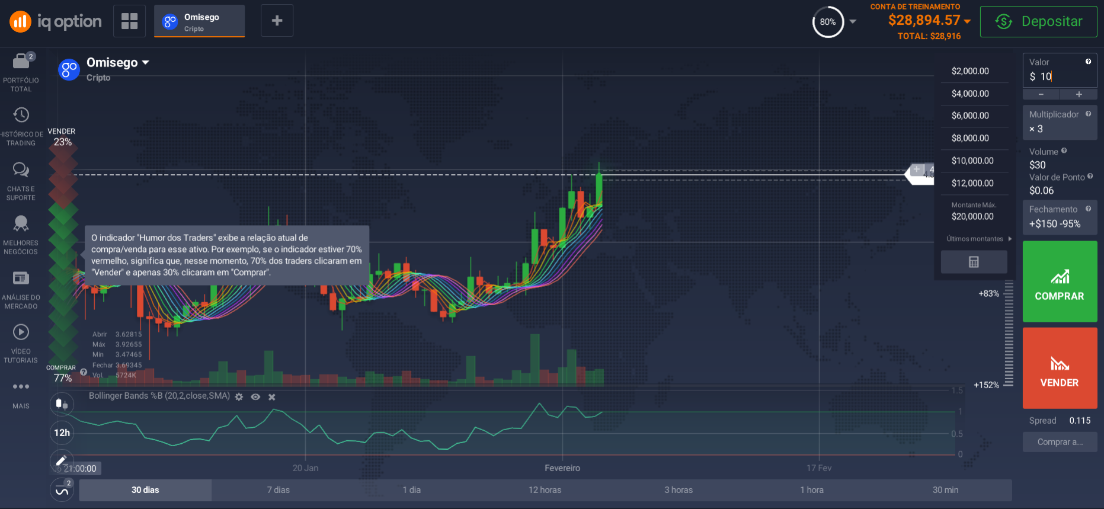Select Montante Máx. $20,000.00

coord(972,212)
